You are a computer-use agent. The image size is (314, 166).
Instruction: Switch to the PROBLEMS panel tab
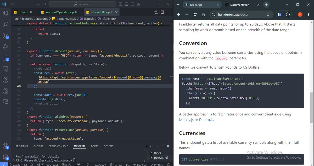point(22,146)
